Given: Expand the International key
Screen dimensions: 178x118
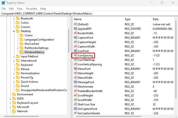Looking at the screenshot, I should [14, 61].
